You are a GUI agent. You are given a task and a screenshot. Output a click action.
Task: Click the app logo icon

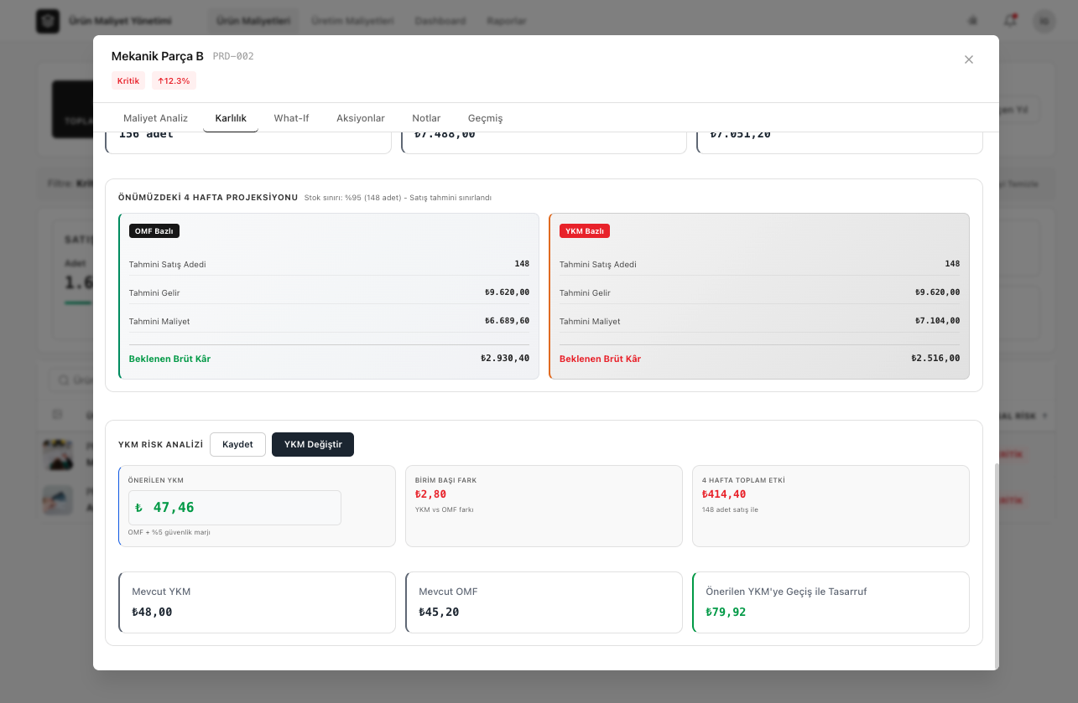(x=48, y=21)
